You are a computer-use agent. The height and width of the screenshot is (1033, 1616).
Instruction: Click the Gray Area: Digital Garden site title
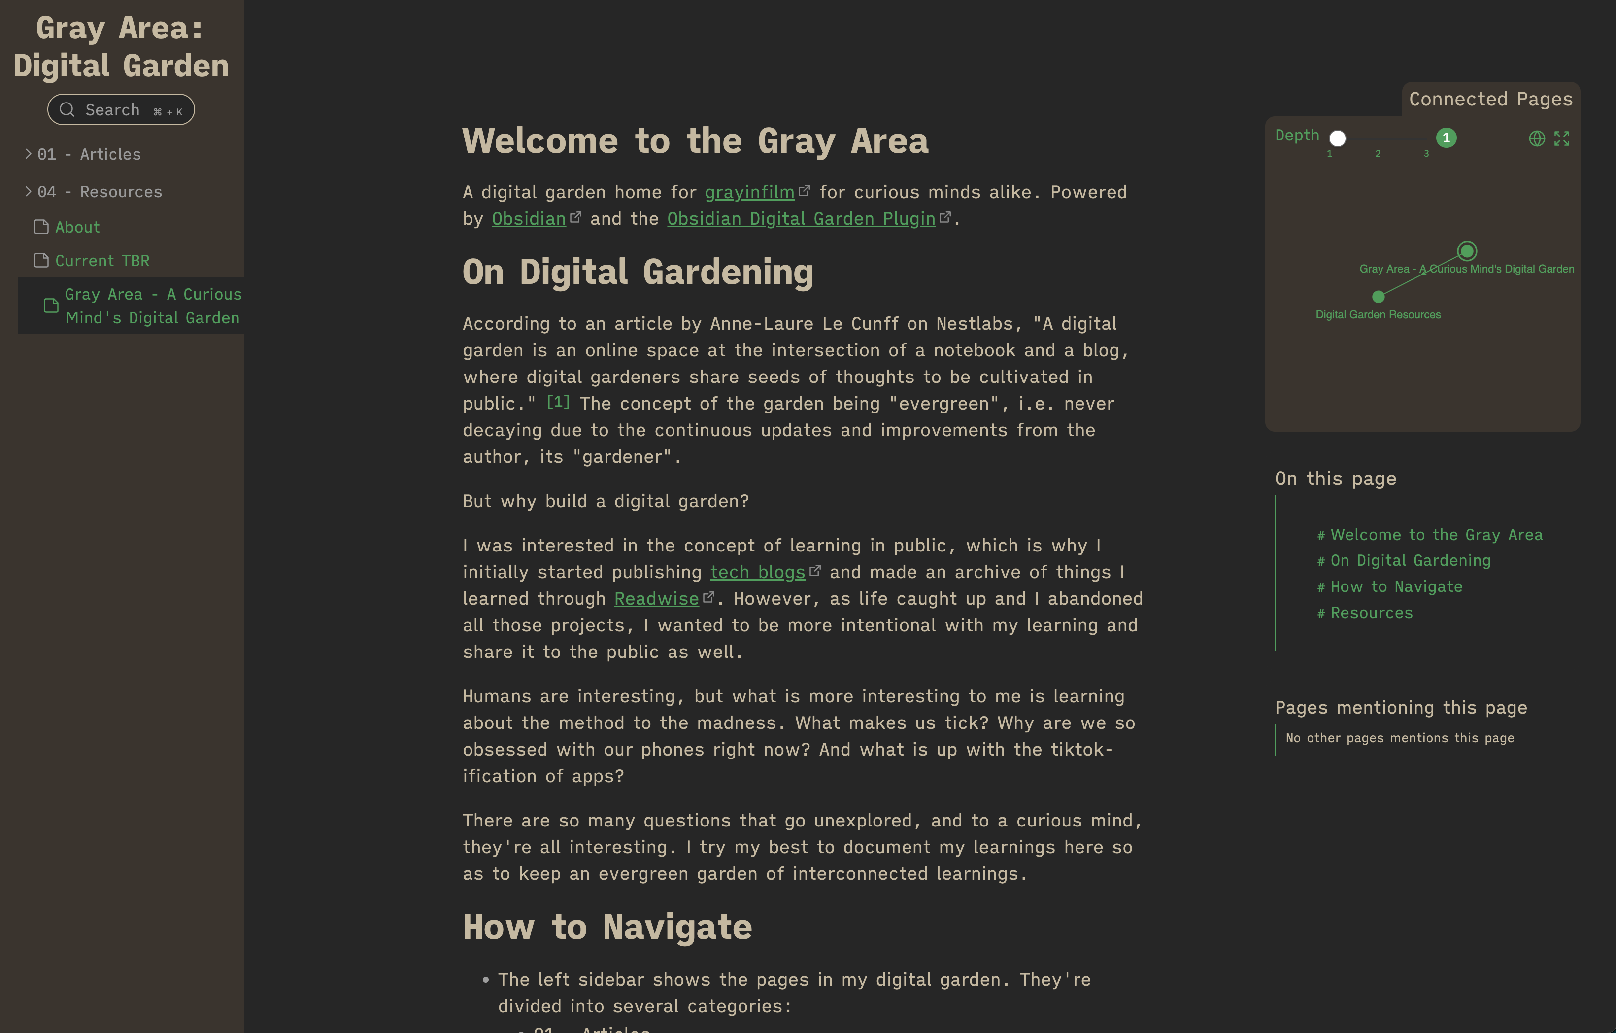click(x=121, y=47)
